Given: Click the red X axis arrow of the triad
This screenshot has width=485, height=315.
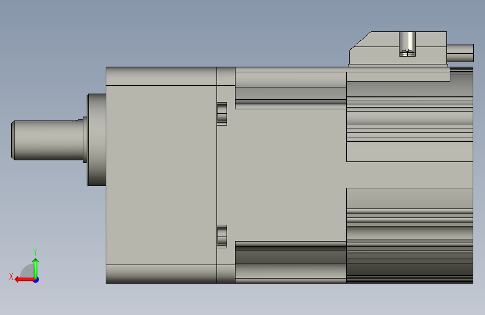Looking at the screenshot, I should pyautogui.click(x=24, y=280).
